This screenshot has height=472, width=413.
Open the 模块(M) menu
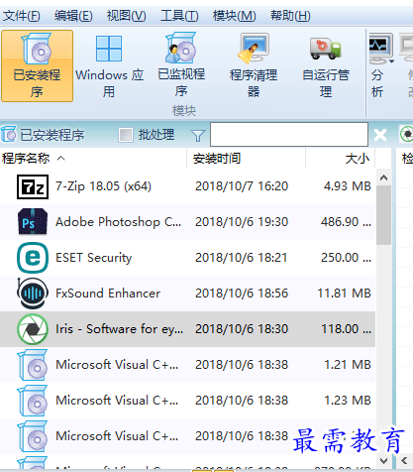tap(234, 16)
